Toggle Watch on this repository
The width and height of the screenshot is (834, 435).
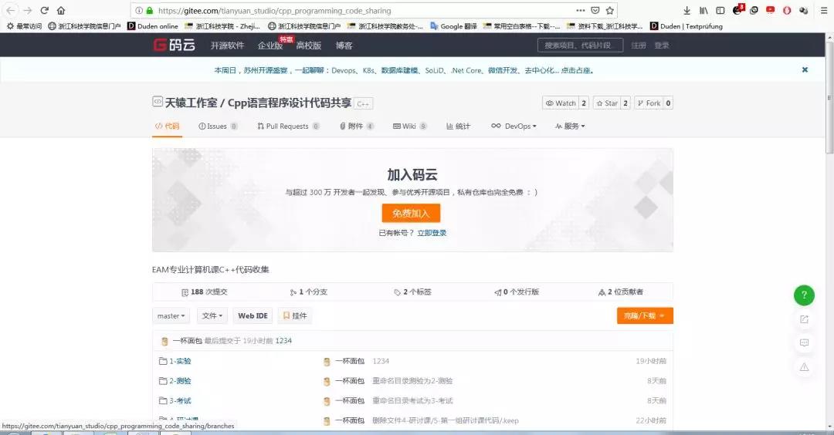point(565,103)
